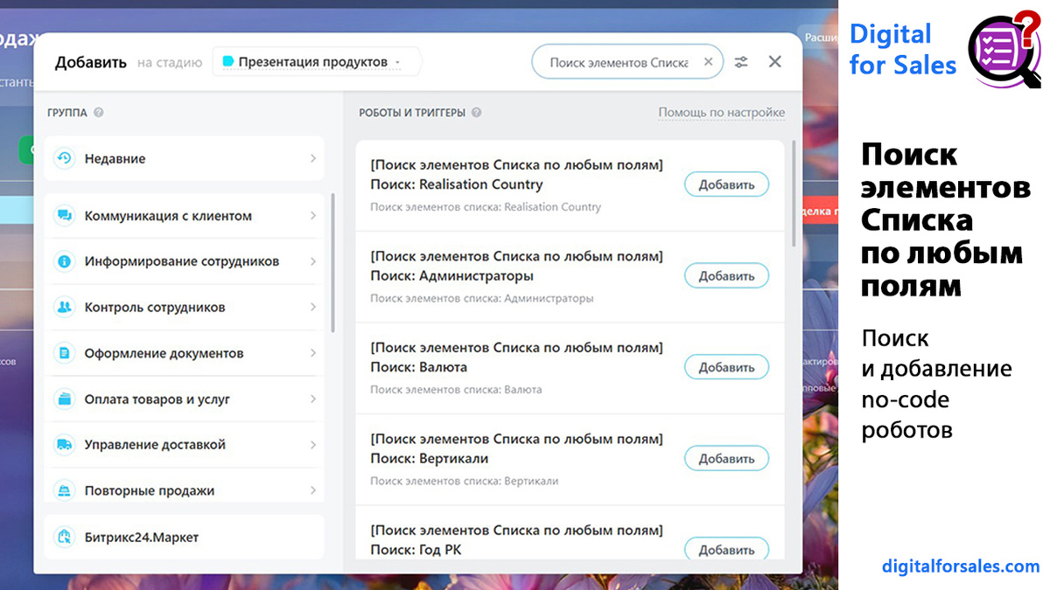1050x590 pixels.
Task: Click the robots list scrollbar
Action: tap(794, 192)
